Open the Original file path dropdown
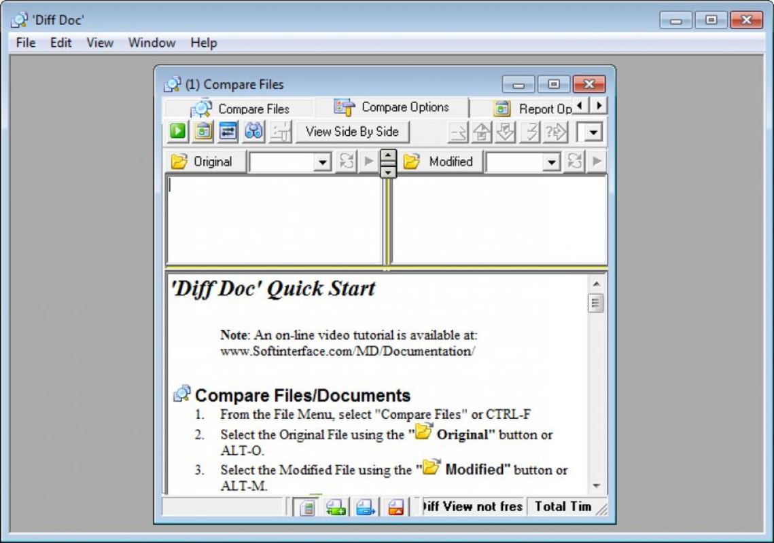Screen dimensions: 774x543 322,162
